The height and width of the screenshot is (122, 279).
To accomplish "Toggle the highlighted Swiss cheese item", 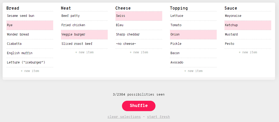I will [x=139, y=16].
